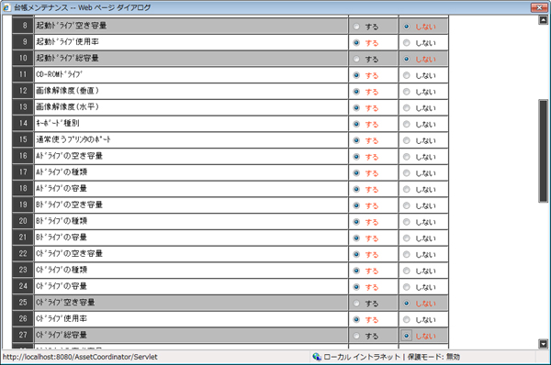Image resolution: width=551 pixels, height=365 pixels.
Task: Select しない for row 22 Cドライブの空き容量
Action: pyautogui.click(x=407, y=254)
